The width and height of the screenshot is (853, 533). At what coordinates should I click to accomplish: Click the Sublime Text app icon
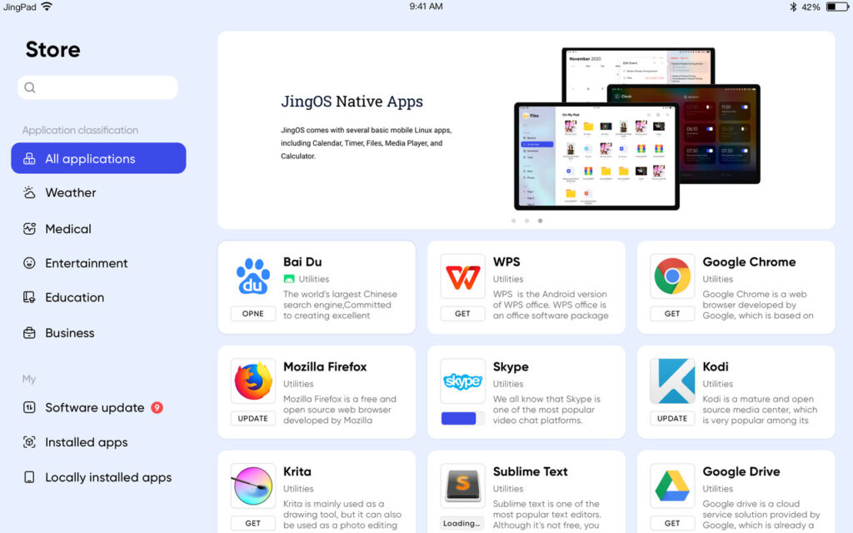(462, 486)
